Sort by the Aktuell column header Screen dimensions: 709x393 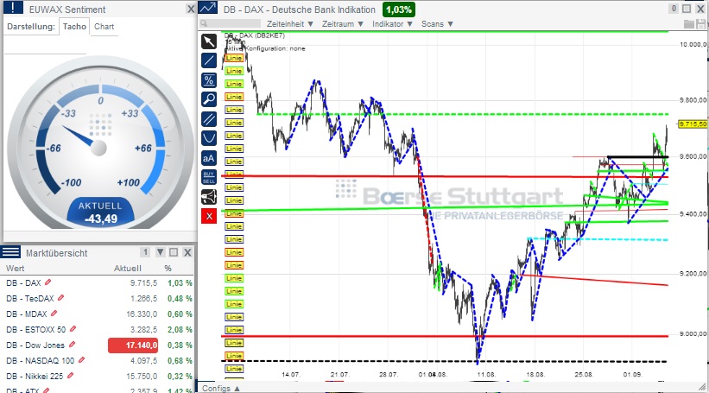pos(128,268)
